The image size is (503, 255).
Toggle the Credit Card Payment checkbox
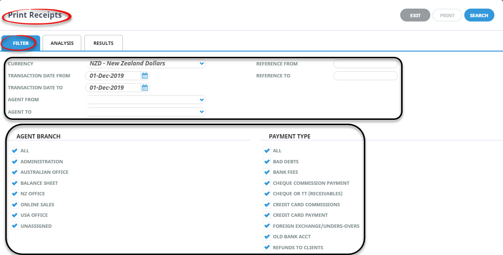tap(267, 215)
